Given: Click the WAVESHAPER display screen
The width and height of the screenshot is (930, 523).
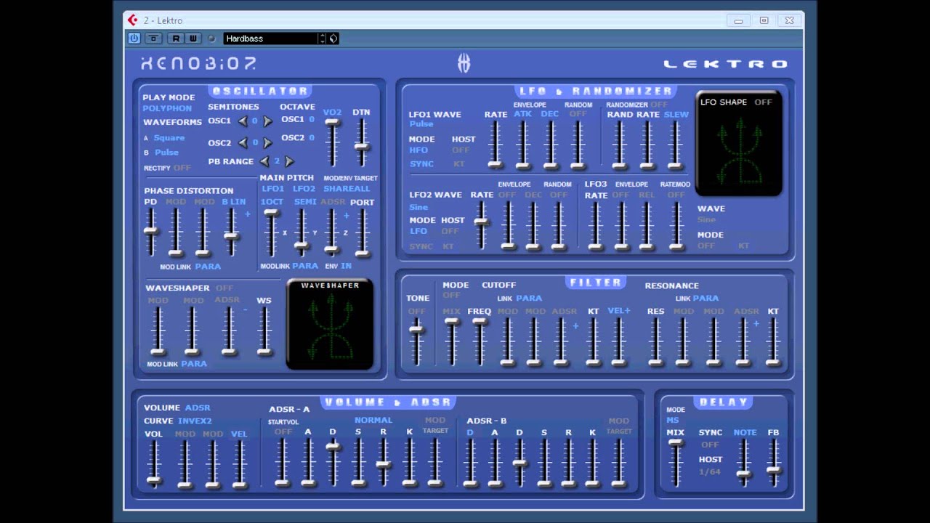Looking at the screenshot, I should tap(330, 325).
